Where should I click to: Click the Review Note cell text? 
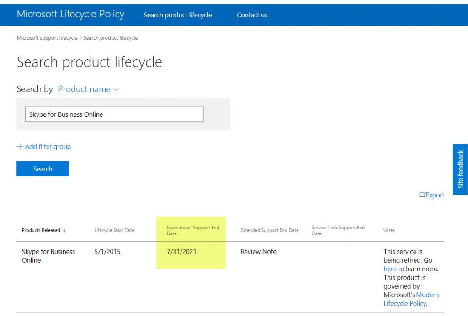[x=258, y=252]
